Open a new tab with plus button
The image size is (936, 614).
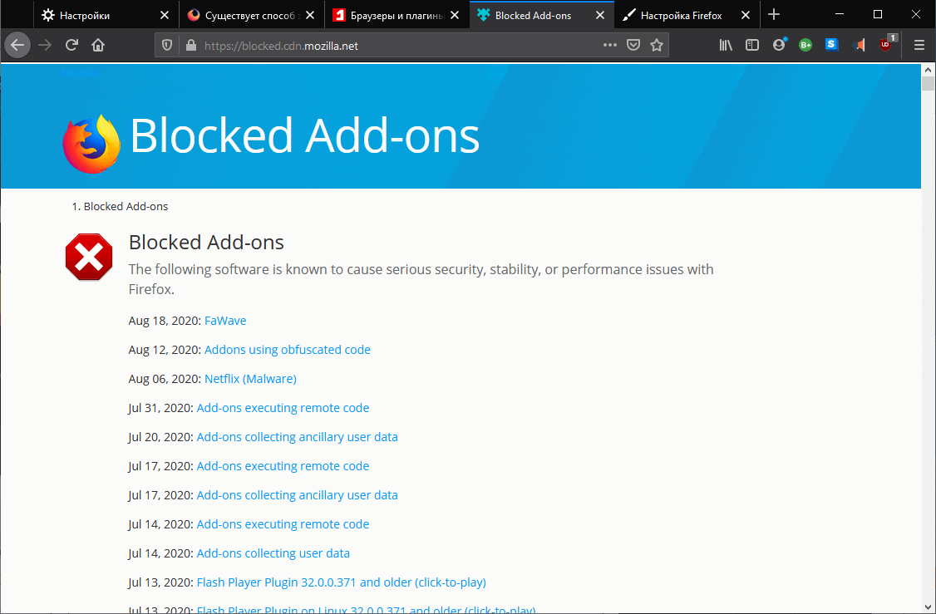click(774, 14)
